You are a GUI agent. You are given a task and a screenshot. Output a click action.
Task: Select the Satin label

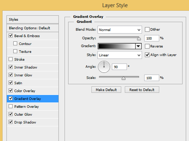(18, 83)
